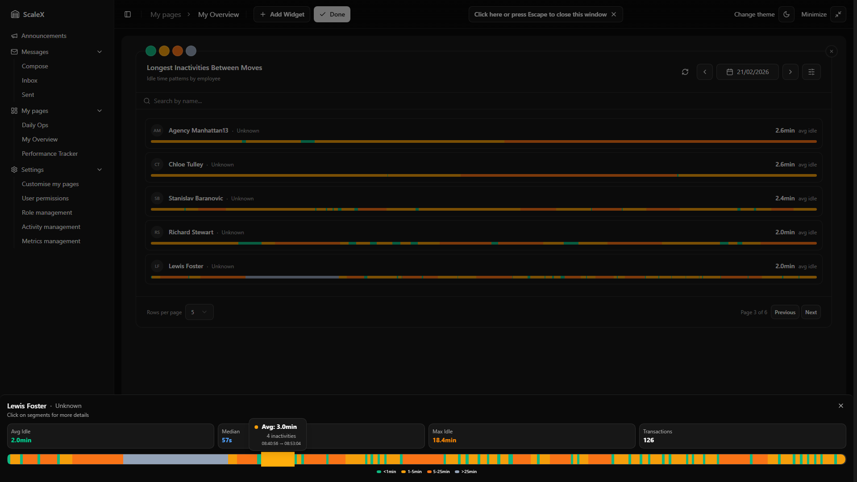The height and width of the screenshot is (482, 857).
Task: Toggle the yellow 1-5min filter dot
Action: [164, 51]
